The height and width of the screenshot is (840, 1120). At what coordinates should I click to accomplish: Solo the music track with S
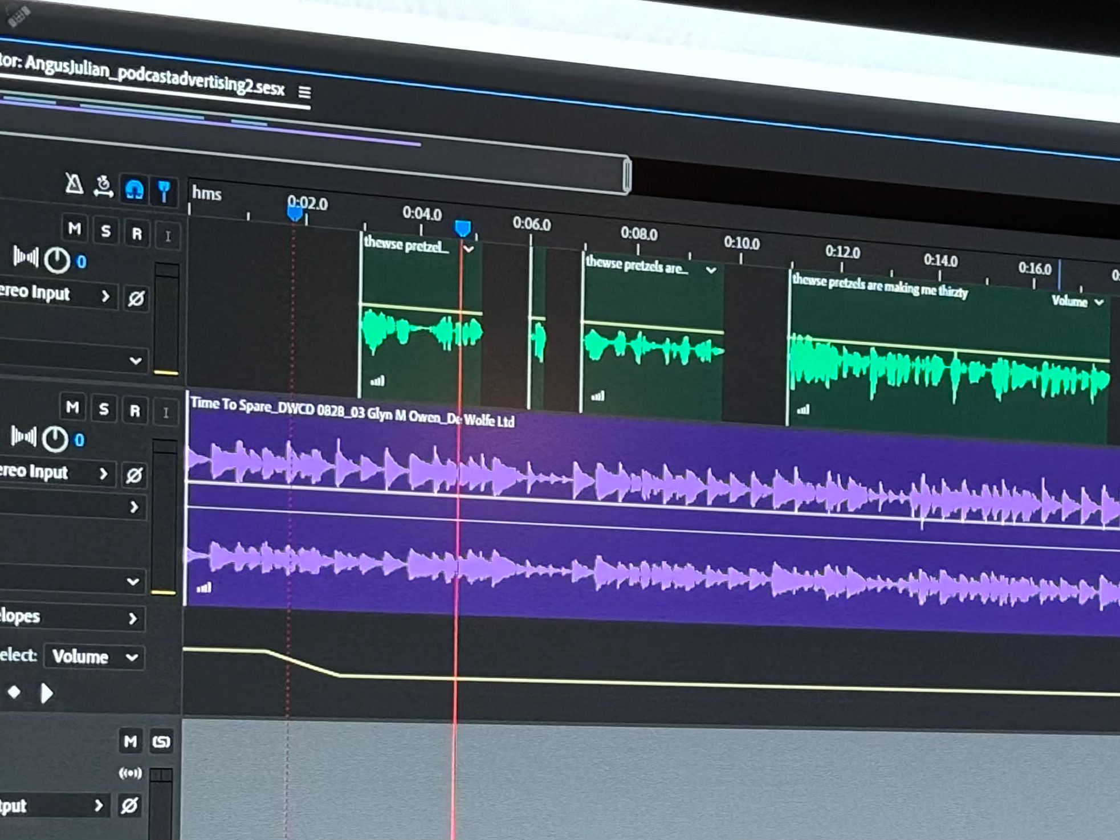point(103,409)
